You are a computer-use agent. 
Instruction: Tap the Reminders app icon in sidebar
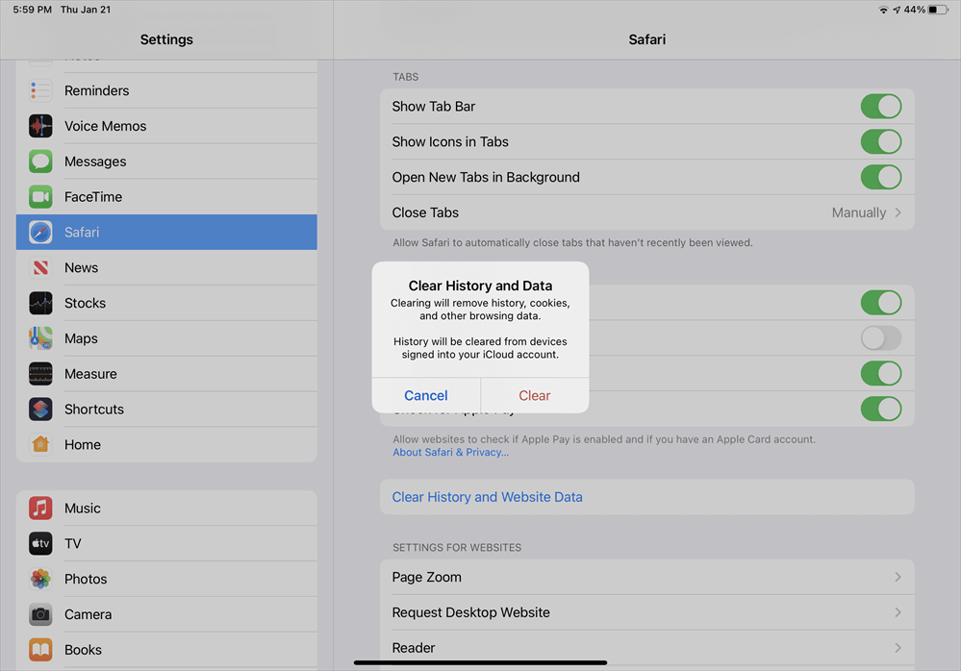coord(40,90)
